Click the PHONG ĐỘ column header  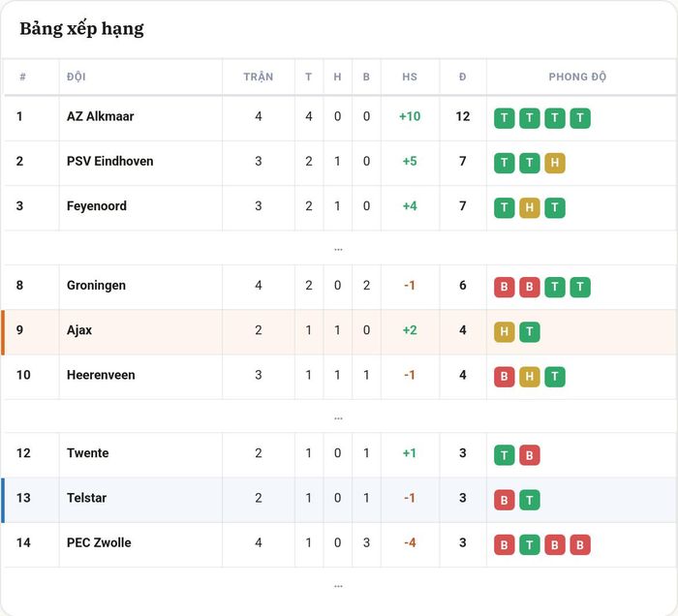pos(577,77)
